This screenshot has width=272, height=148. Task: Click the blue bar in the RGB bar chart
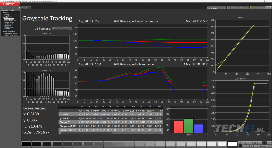[x=199, y=128]
